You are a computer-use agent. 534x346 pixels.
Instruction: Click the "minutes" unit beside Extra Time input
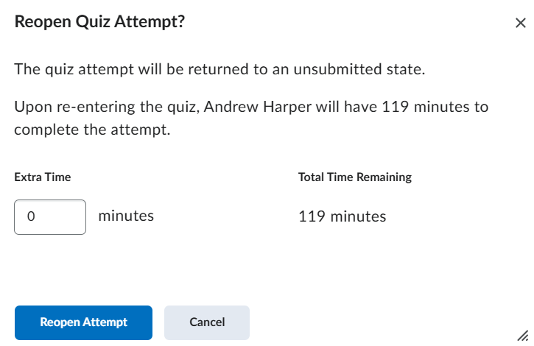tap(126, 216)
